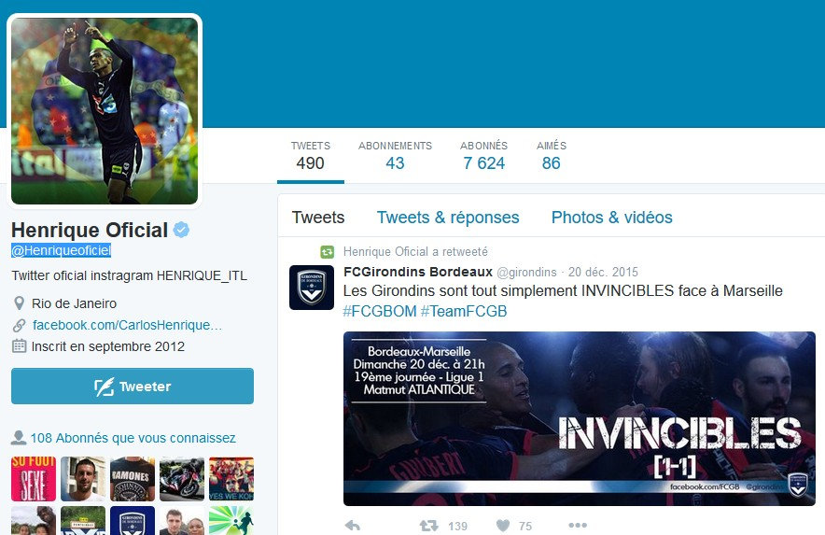This screenshot has width=825, height=535.
Task: Open the So Foot Sexe follower avatar
Action: [x=34, y=479]
